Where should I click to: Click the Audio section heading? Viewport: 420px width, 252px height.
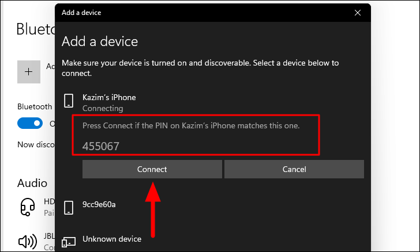tap(32, 183)
